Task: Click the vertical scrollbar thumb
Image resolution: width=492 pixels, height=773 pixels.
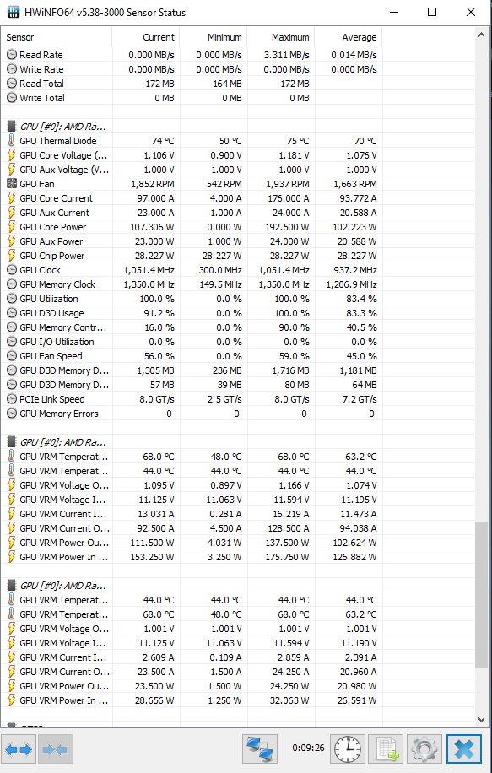Action: pos(481,595)
